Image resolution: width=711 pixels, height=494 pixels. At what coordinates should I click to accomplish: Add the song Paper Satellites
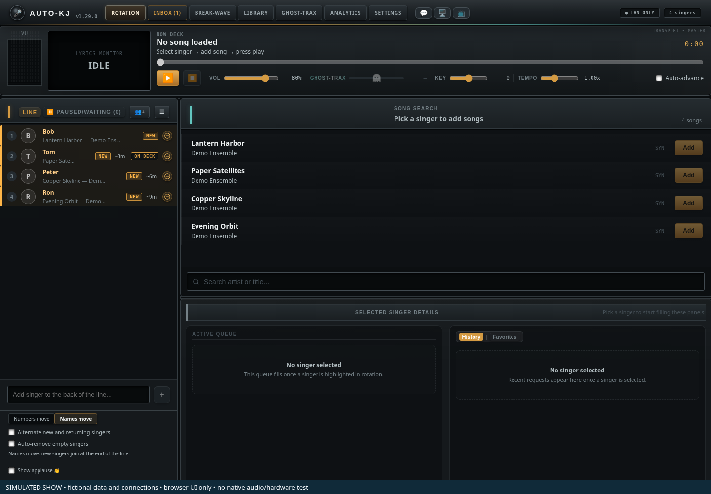pos(689,175)
